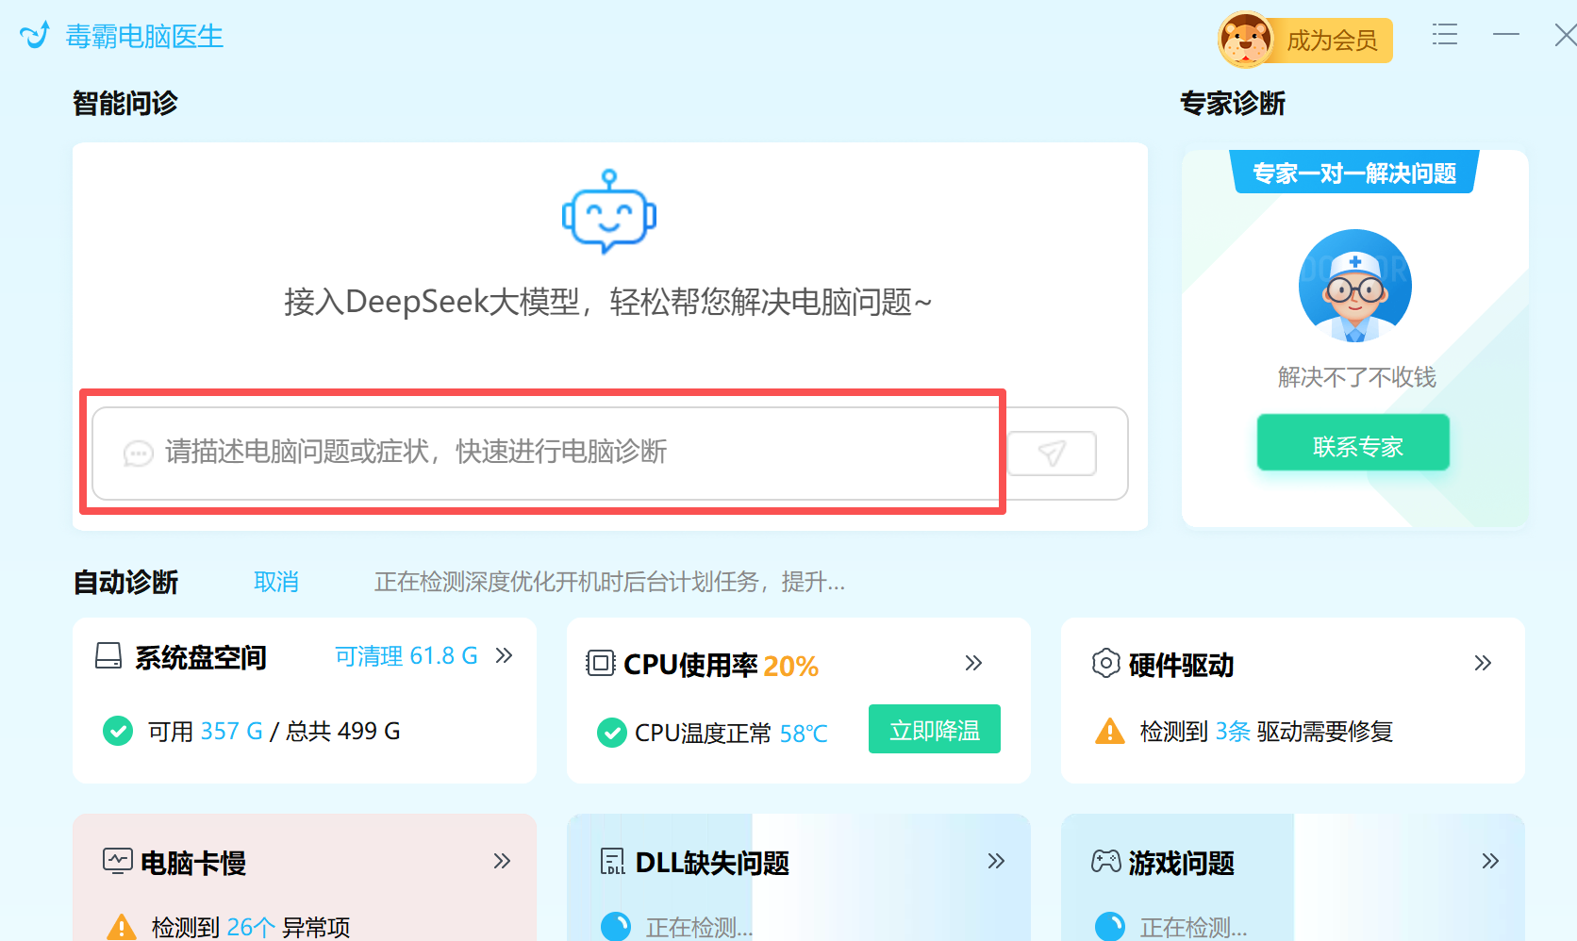1577x941 pixels.
Task: Click CPU使用率 20% title
Action: (721, 665)
